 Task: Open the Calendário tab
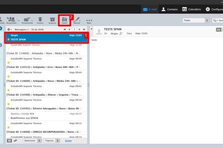click(191, 9)
